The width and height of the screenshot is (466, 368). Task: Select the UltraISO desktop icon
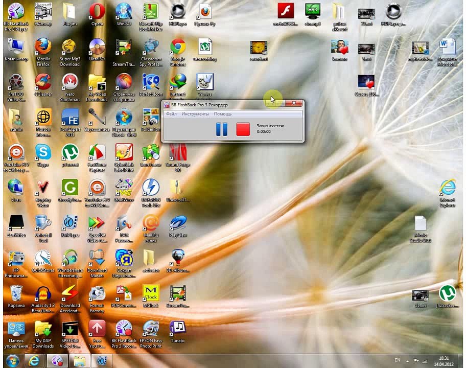(x=97, y=50)
